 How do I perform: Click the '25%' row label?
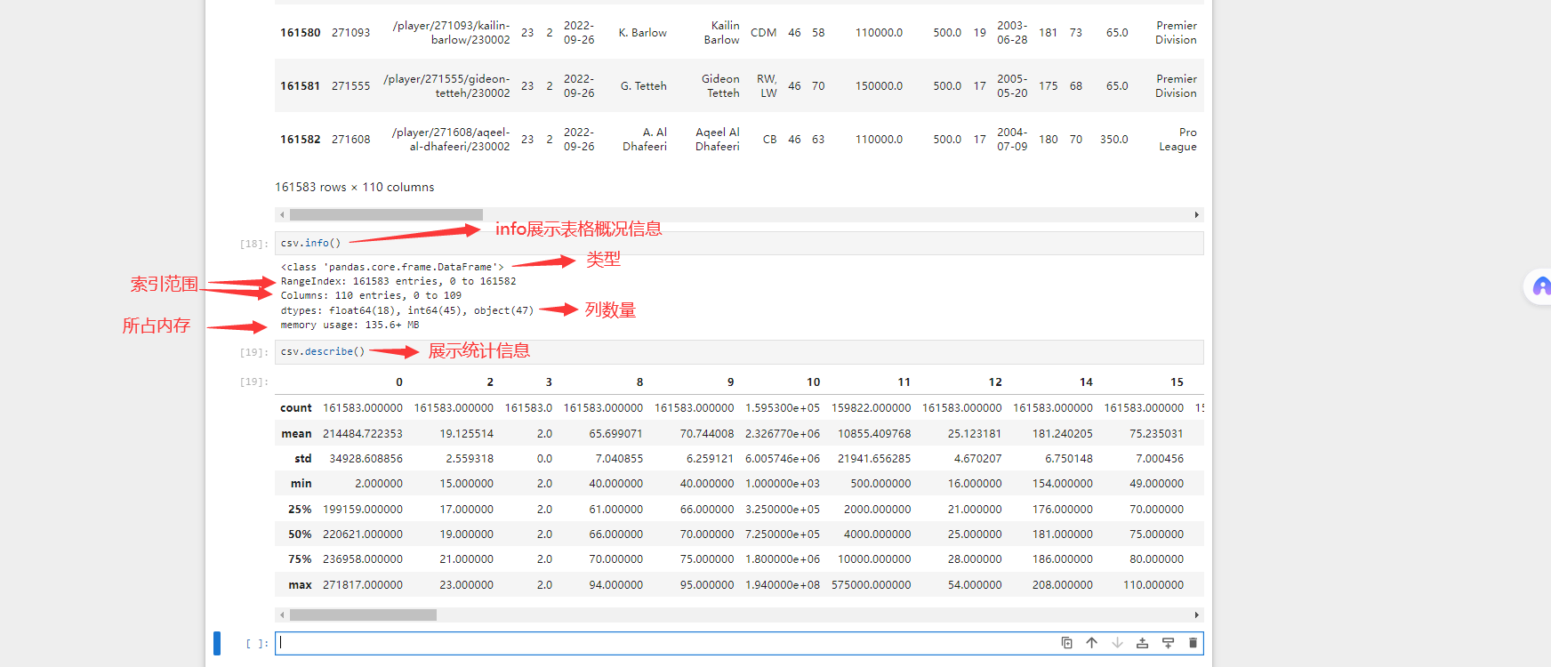point(300,510)
